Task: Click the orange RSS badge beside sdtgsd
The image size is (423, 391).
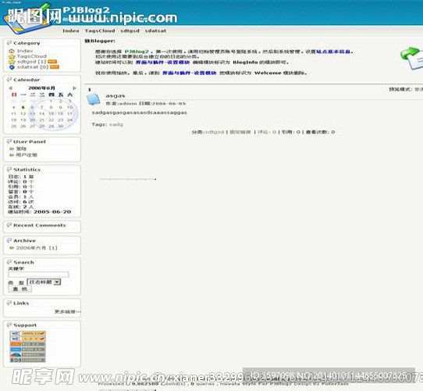Action: tap(52, 62)
